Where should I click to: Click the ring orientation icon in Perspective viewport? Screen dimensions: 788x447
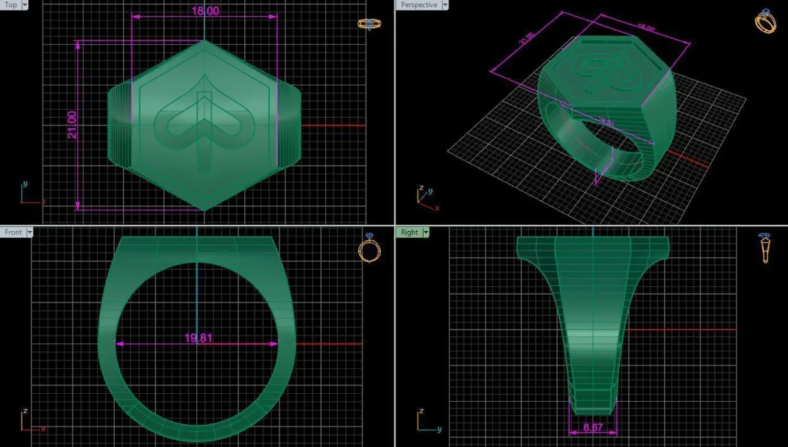[x=765, y=21]
